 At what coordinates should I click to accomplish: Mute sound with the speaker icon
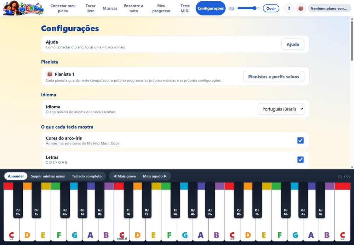tap(231, 8)
